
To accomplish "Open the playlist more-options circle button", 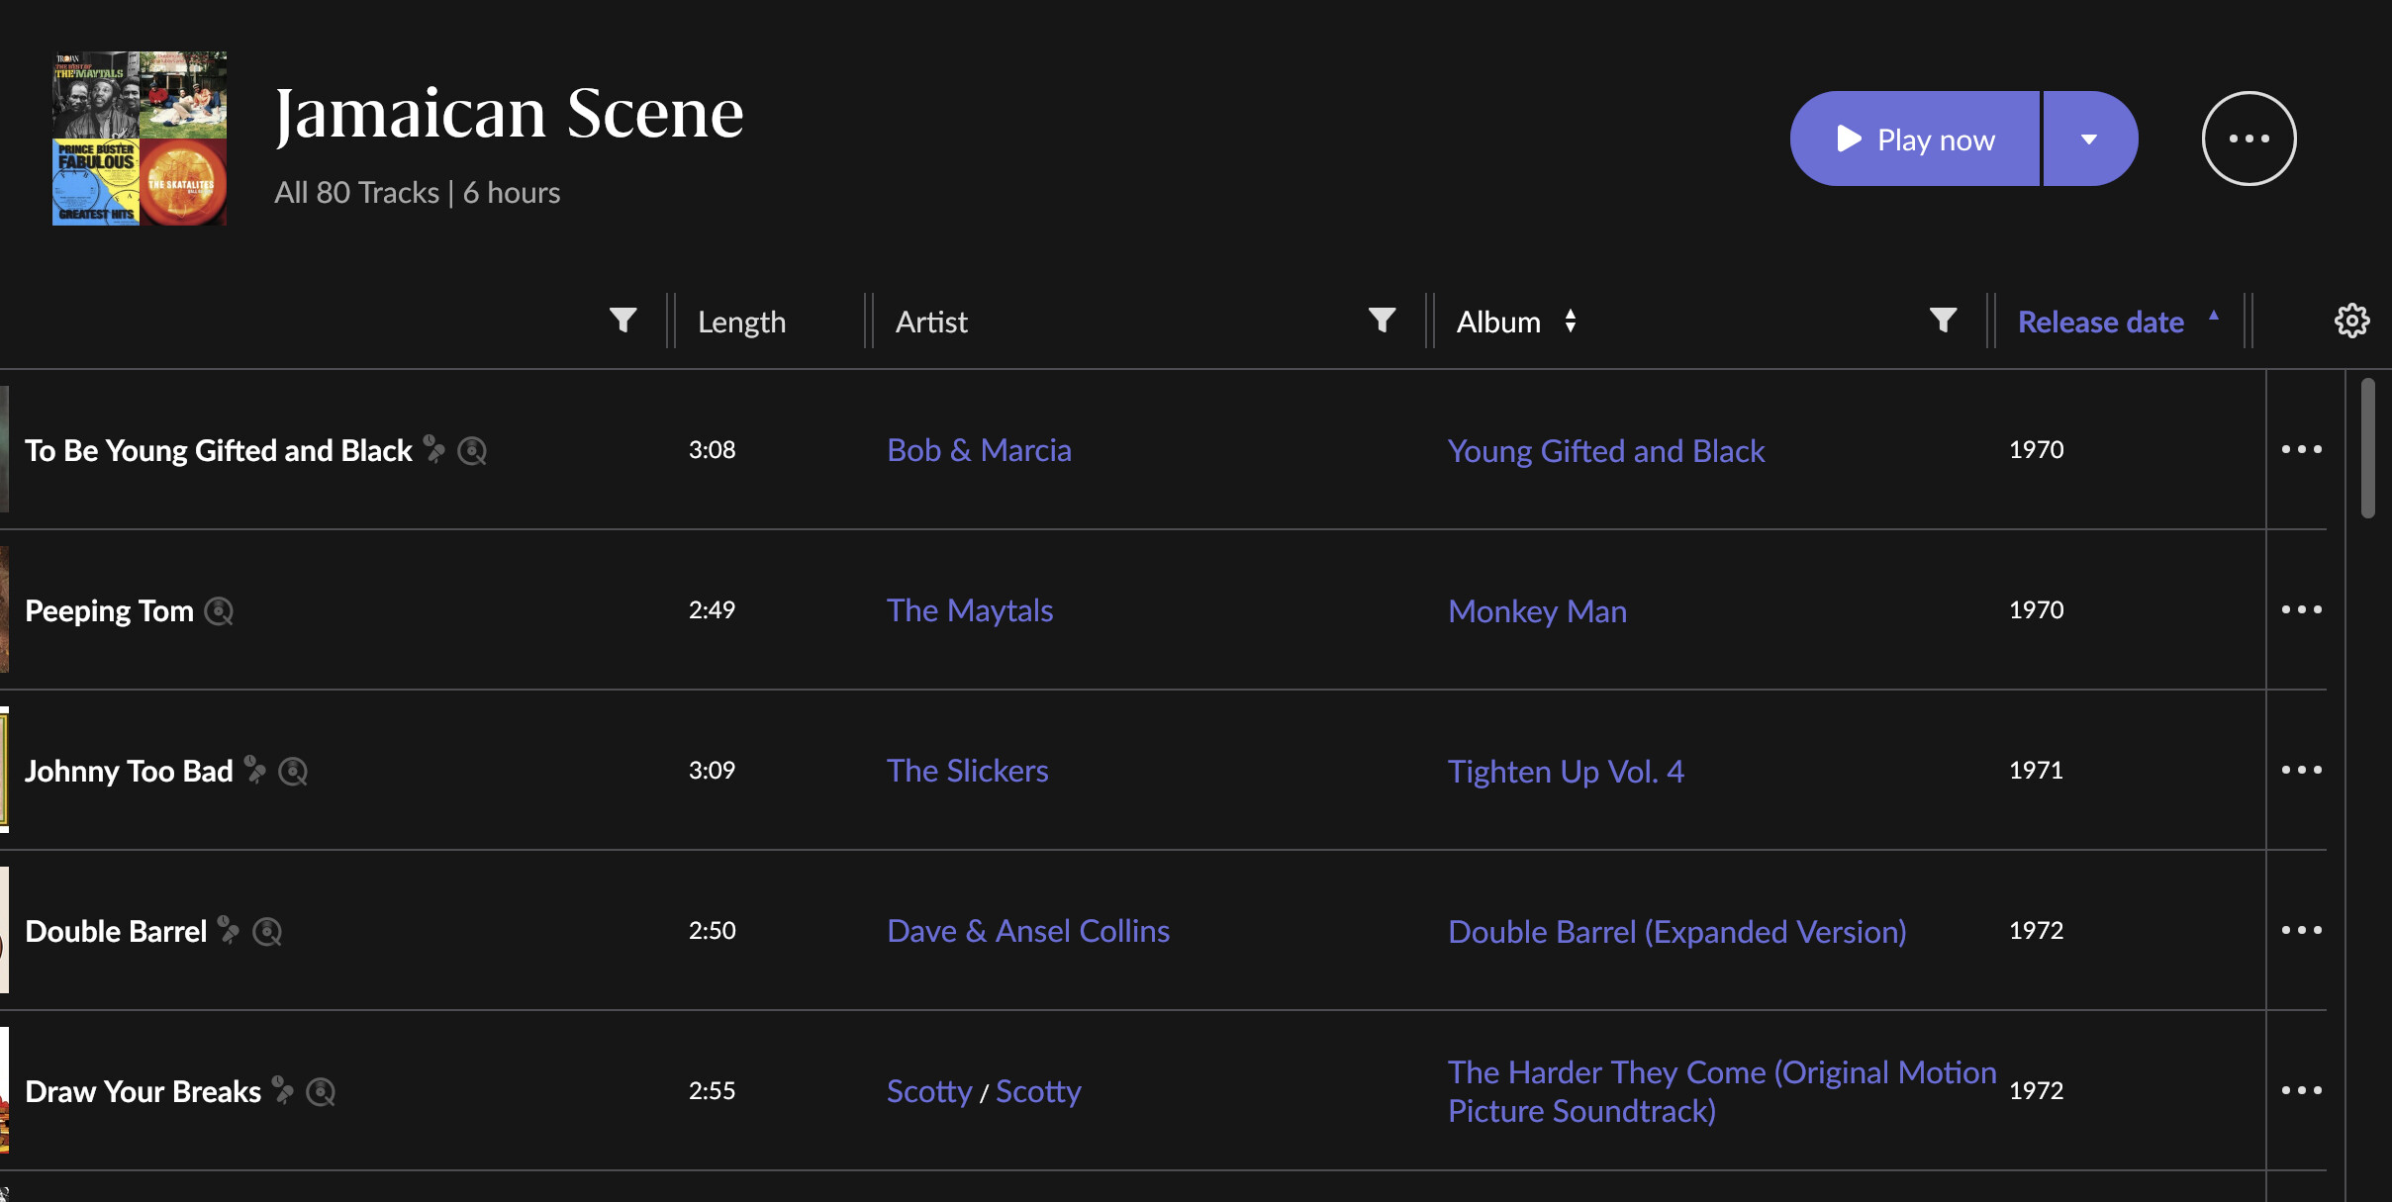I will (x=2248, y=139).
